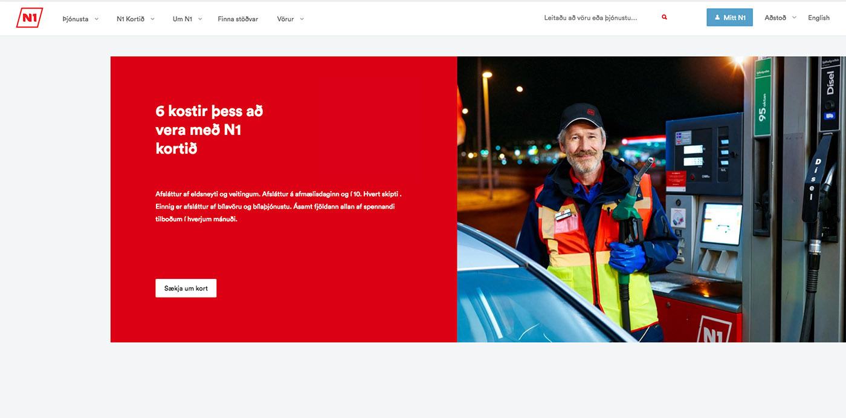Viewport: 846px width, 418px height.
Task: Open the Um N1 menu
Action: [182, 19]
